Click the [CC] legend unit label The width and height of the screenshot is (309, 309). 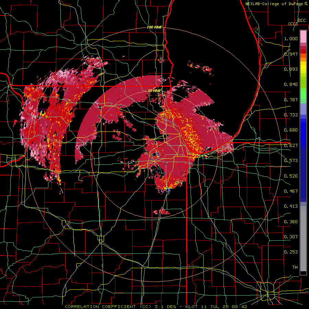point(293,24)
